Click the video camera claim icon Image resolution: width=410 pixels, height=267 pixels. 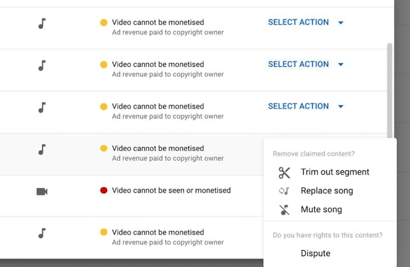tap(42, 191)
